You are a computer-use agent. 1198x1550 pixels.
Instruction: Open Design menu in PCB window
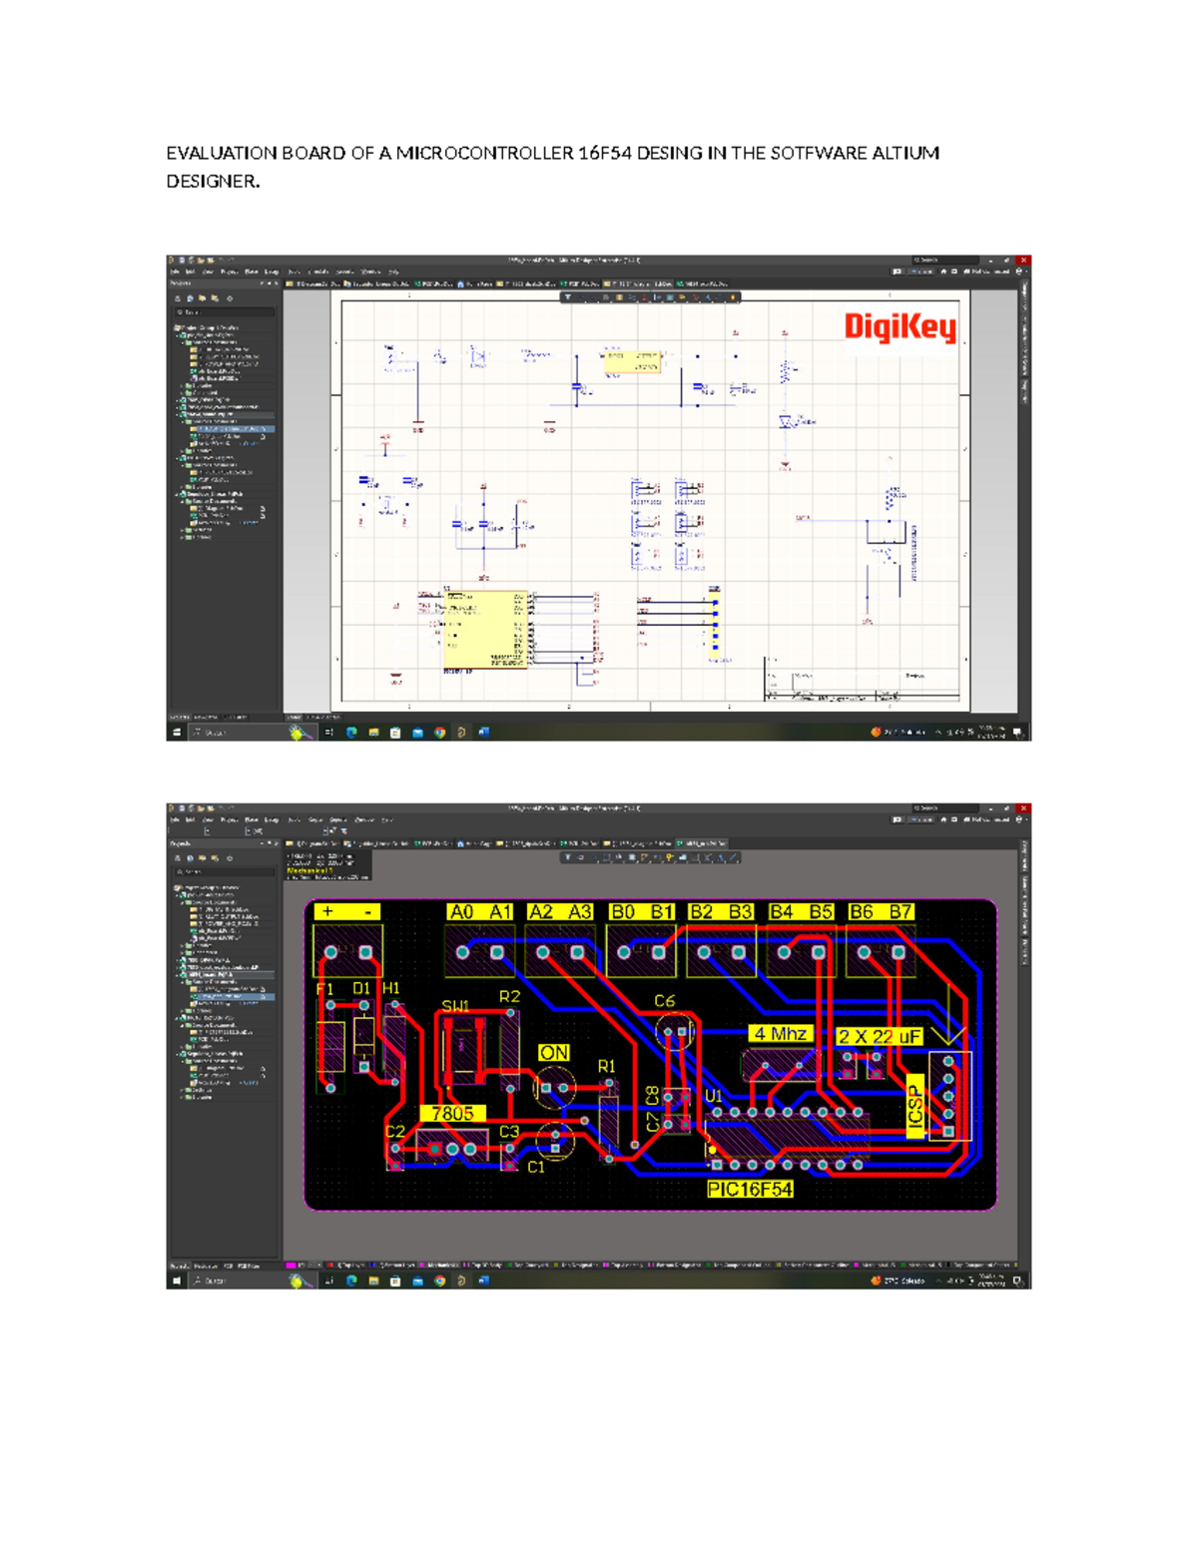pos(272,819)
